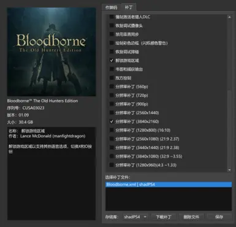Click the patch list scroll-up arrow
236x227 pixels.
[x=229, y=17]
